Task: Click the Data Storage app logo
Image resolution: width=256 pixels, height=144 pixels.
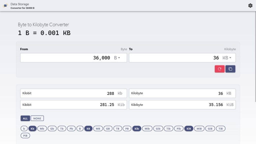Action: point(5,5)
